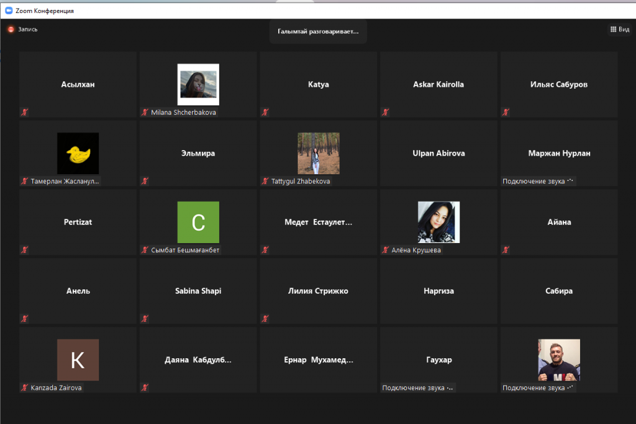
Task: Open the Вид view layout menu
Action: tap(619, 29)
